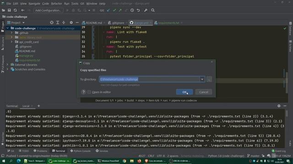Viewport: 293px width, 164px height.
Task: Open Git Show History clock icon
Action: click(132, 10)
